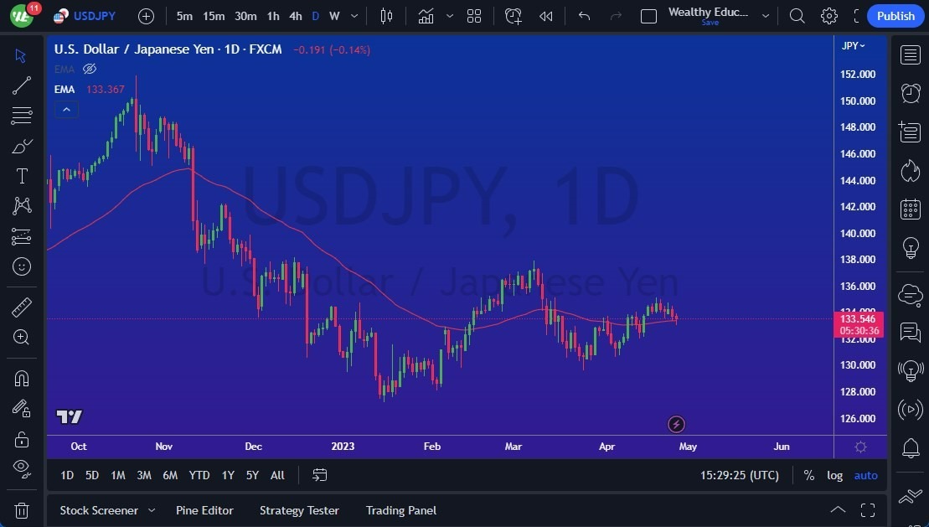Viewport: 929px width, 527px height.
Task: Open the chart type dropdown beside the candles icon
Action: (449, 16)
